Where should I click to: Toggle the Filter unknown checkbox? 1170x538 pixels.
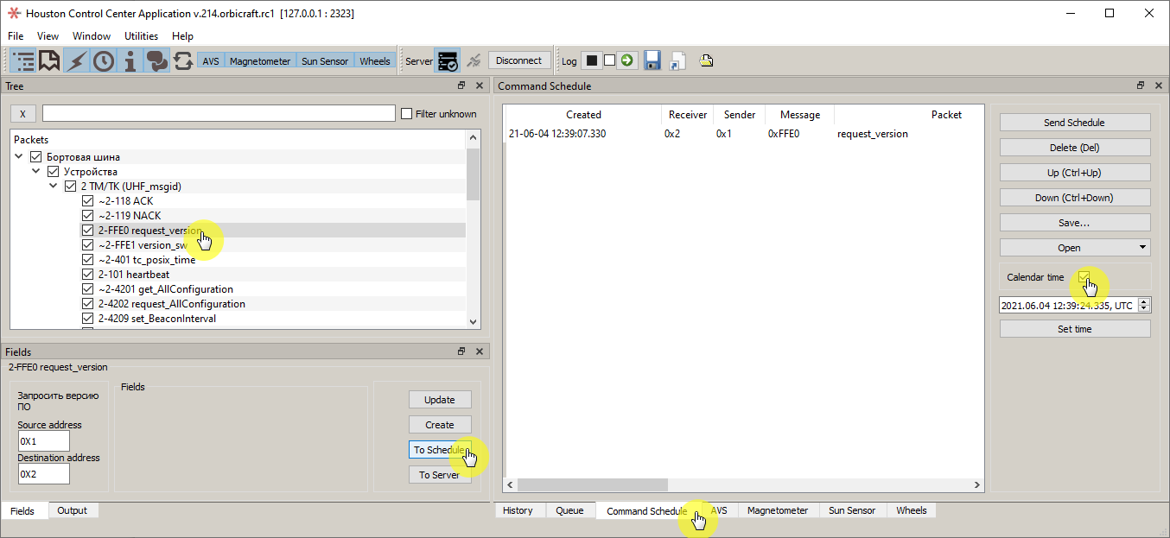click(x=404, y=113)
